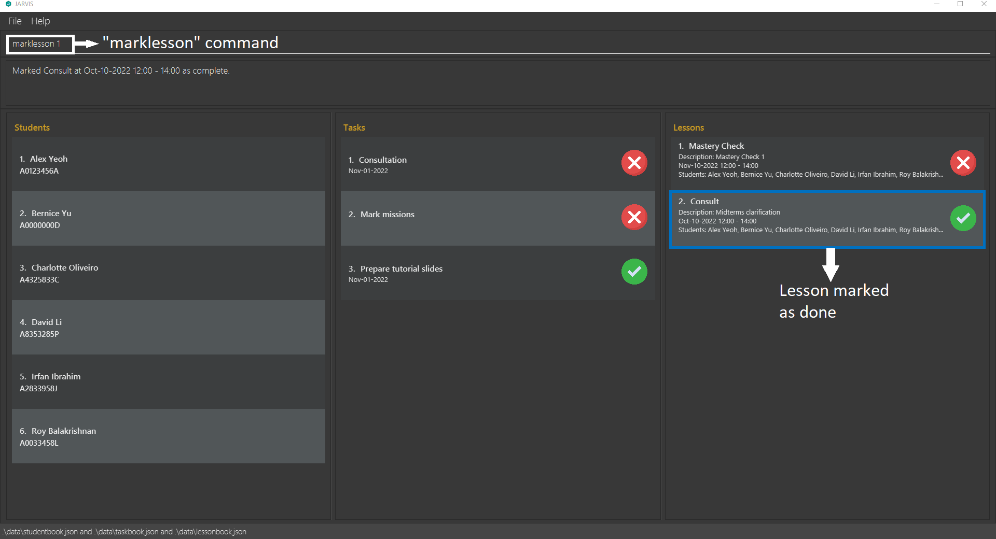
Task: Click the Nov-10-2022 12:00 - 14:00 lesson time
Action: (x=718, y=166)
